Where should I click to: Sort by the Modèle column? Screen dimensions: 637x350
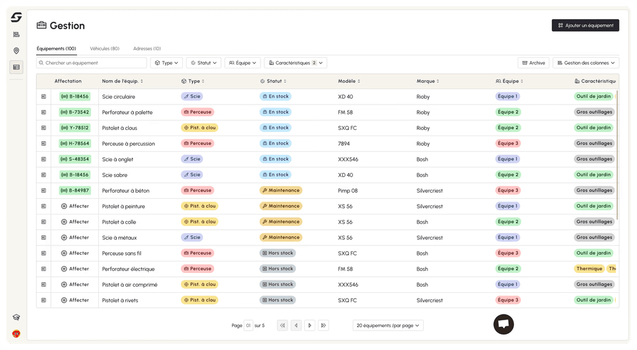[x=349, y=81]
